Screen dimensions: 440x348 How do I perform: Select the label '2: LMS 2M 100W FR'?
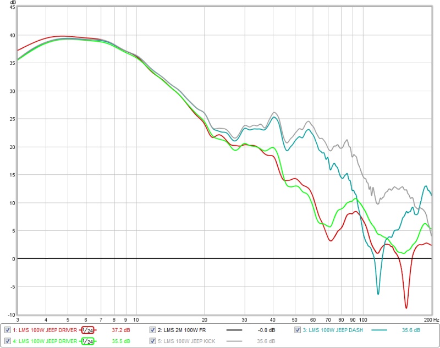point(182,330)
